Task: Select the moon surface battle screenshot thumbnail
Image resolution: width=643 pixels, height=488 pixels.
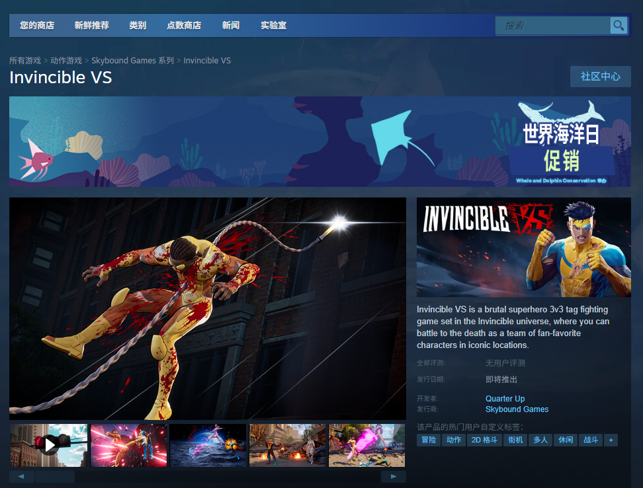Action: pyautogui.click(x=208, y=445)
